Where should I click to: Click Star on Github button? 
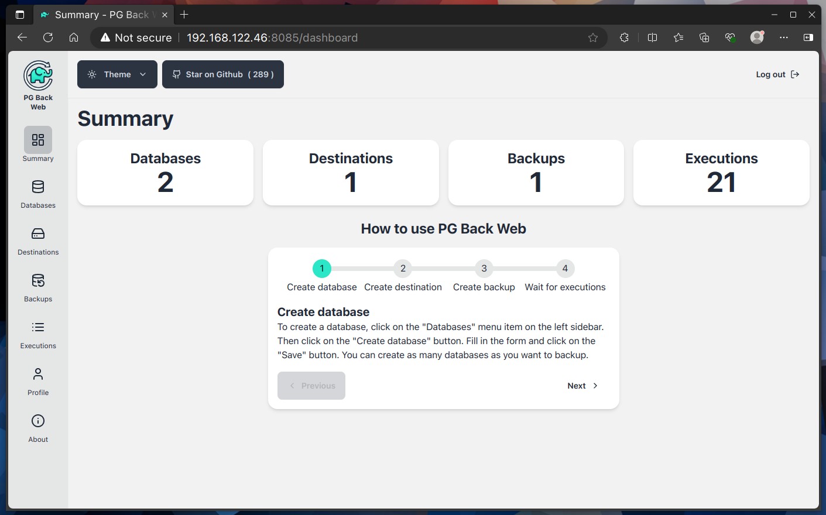coord(223,74)
